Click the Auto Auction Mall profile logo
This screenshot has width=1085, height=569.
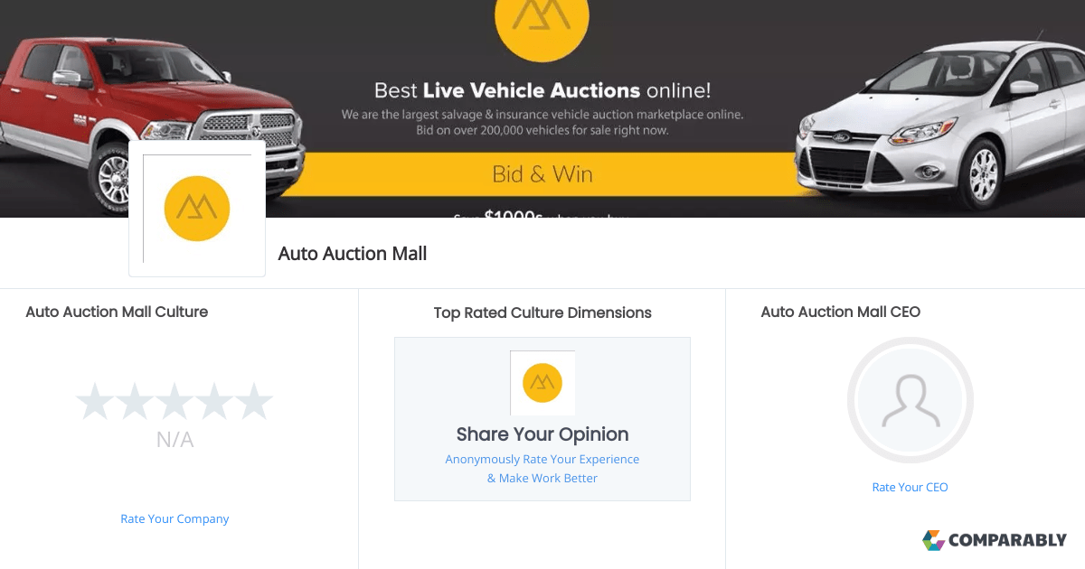(197, 208)
